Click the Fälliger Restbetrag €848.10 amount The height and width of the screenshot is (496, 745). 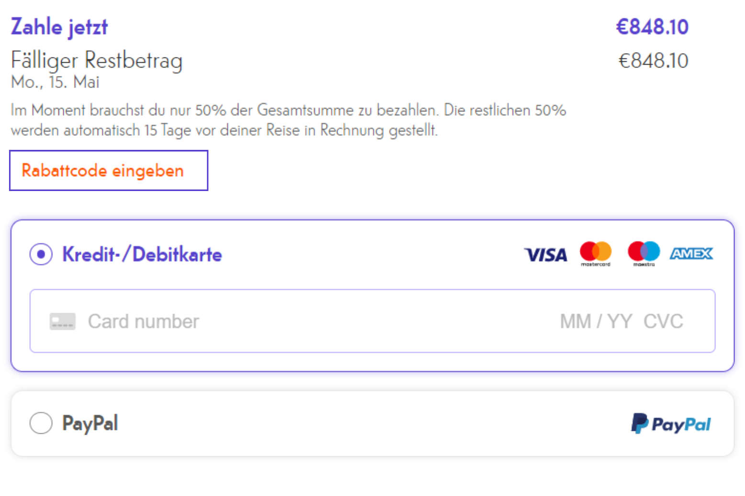pyautogui.click(x=653, y=61)
